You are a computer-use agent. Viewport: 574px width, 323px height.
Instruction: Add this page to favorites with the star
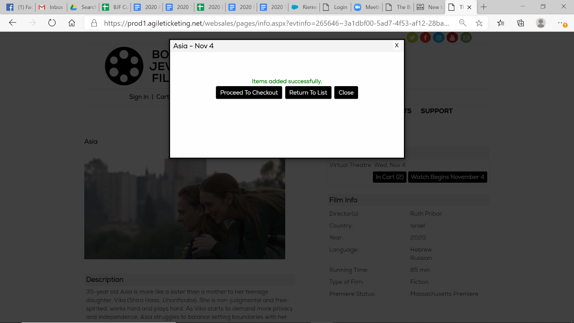479,23
